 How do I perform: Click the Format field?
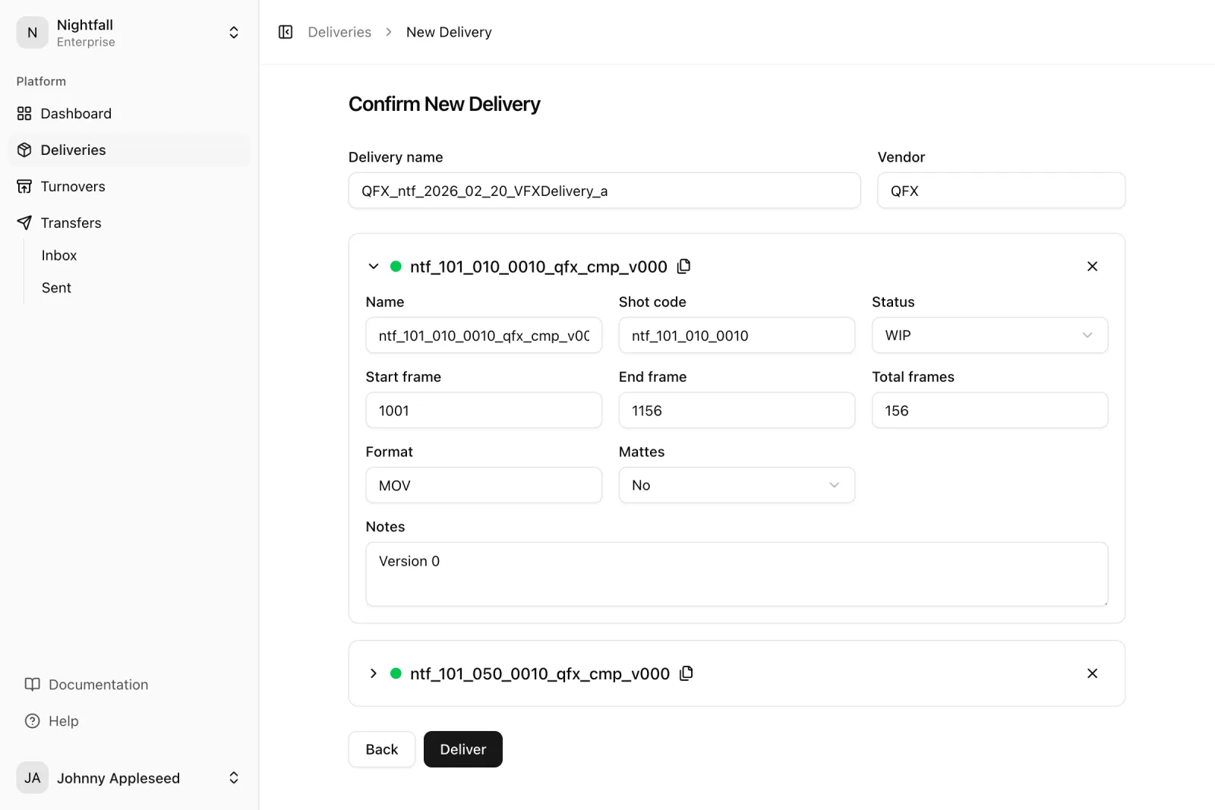click(x=484, y=485)
